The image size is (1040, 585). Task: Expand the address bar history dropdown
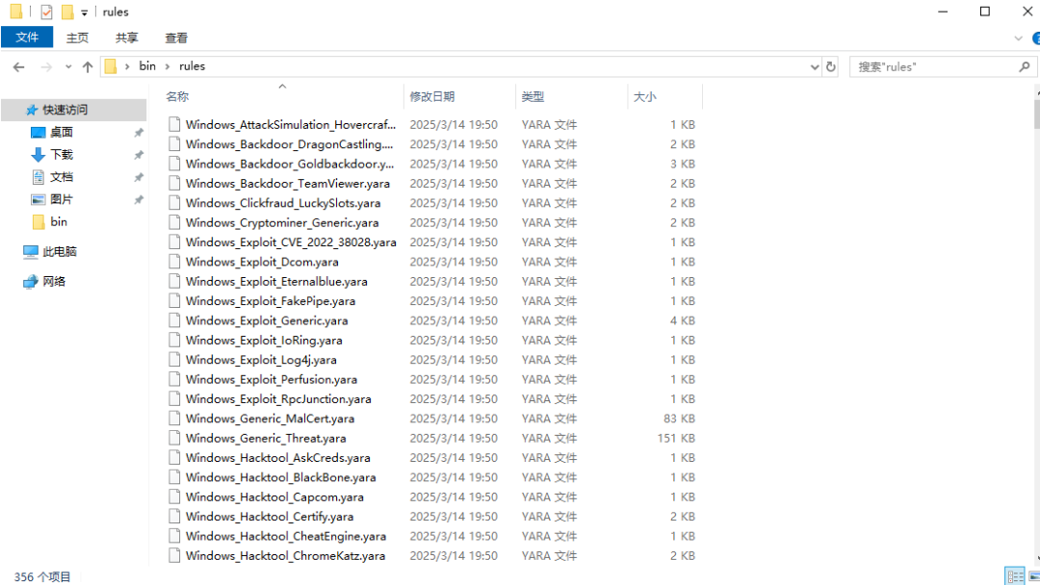pyautogui.click(x=815, y=66)
